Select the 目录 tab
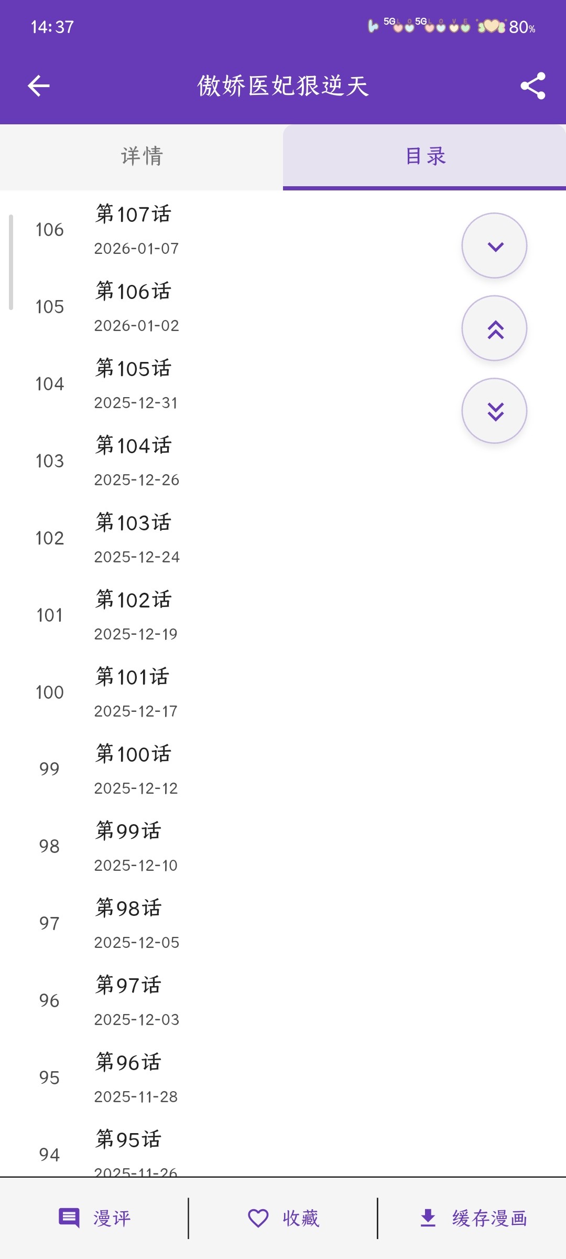 pos(424,156)
